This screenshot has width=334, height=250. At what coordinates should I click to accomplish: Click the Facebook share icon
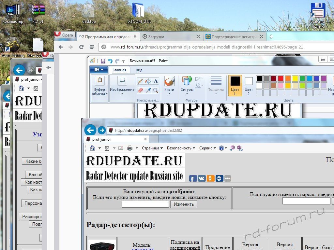pyautogui.click(x=193, y=178)
